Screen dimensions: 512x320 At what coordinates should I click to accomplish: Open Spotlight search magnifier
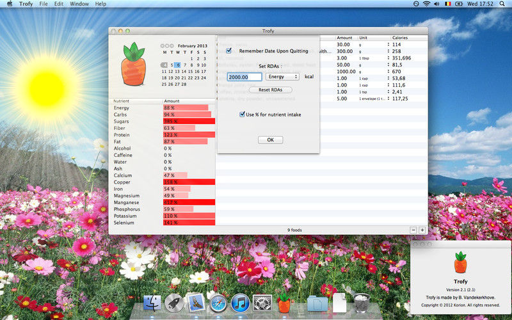tap(502, 4)
